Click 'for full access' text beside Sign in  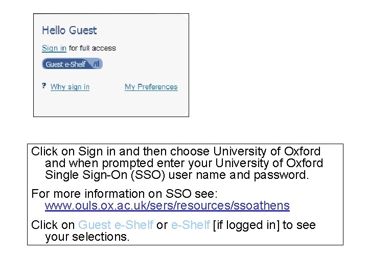[93, 48]
